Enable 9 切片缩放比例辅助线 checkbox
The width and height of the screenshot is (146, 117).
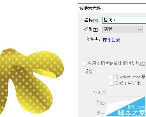pyautogui.click(x=84, y=63)
